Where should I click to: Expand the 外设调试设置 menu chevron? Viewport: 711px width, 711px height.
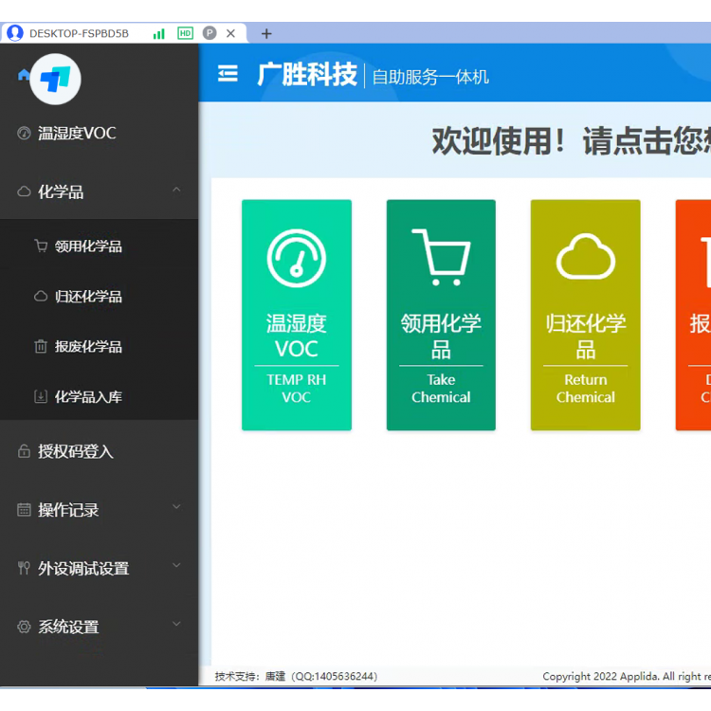pos(176,567)
